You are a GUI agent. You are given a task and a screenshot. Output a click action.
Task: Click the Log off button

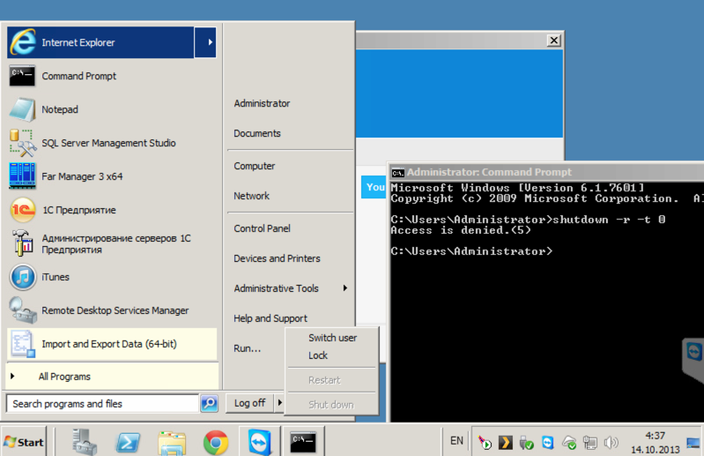pyautogui.click(x=249, y=403)
